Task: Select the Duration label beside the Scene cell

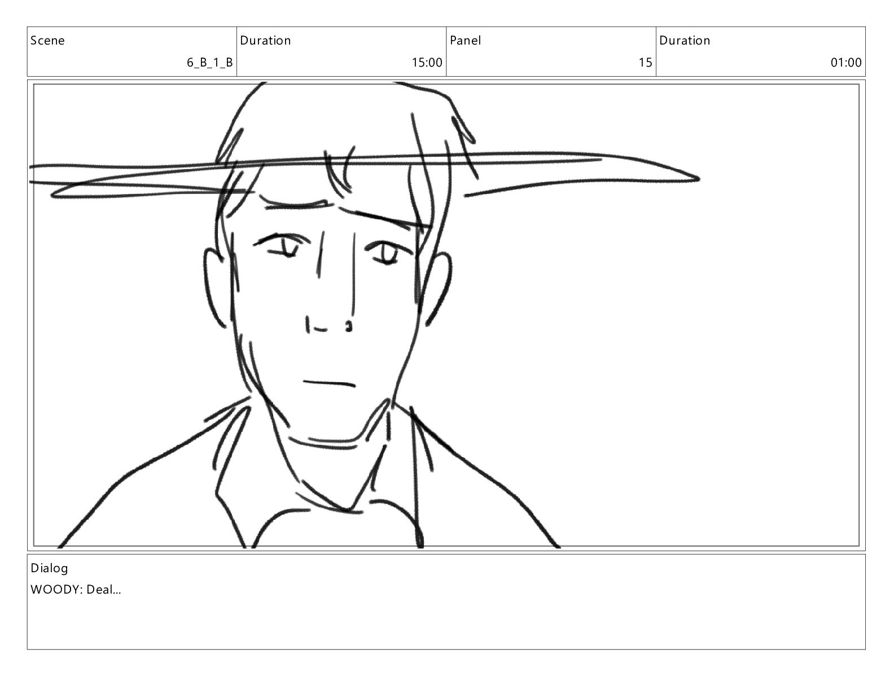Action: click(x=266, y=41)
